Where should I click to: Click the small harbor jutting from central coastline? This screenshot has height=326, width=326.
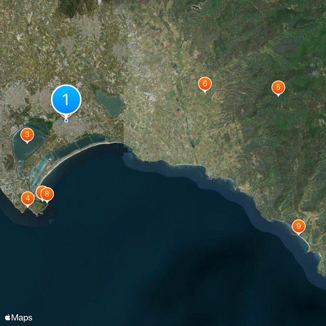[x=211, y=177]
